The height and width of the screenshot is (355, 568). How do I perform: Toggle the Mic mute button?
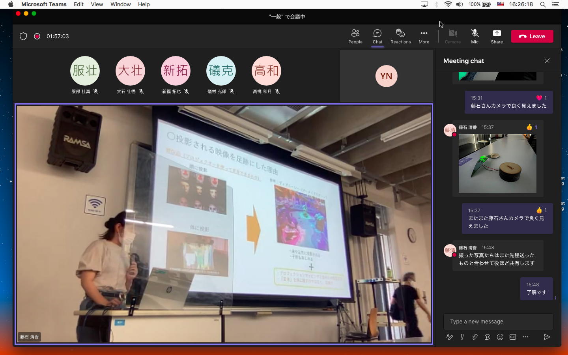pos(475,36)
